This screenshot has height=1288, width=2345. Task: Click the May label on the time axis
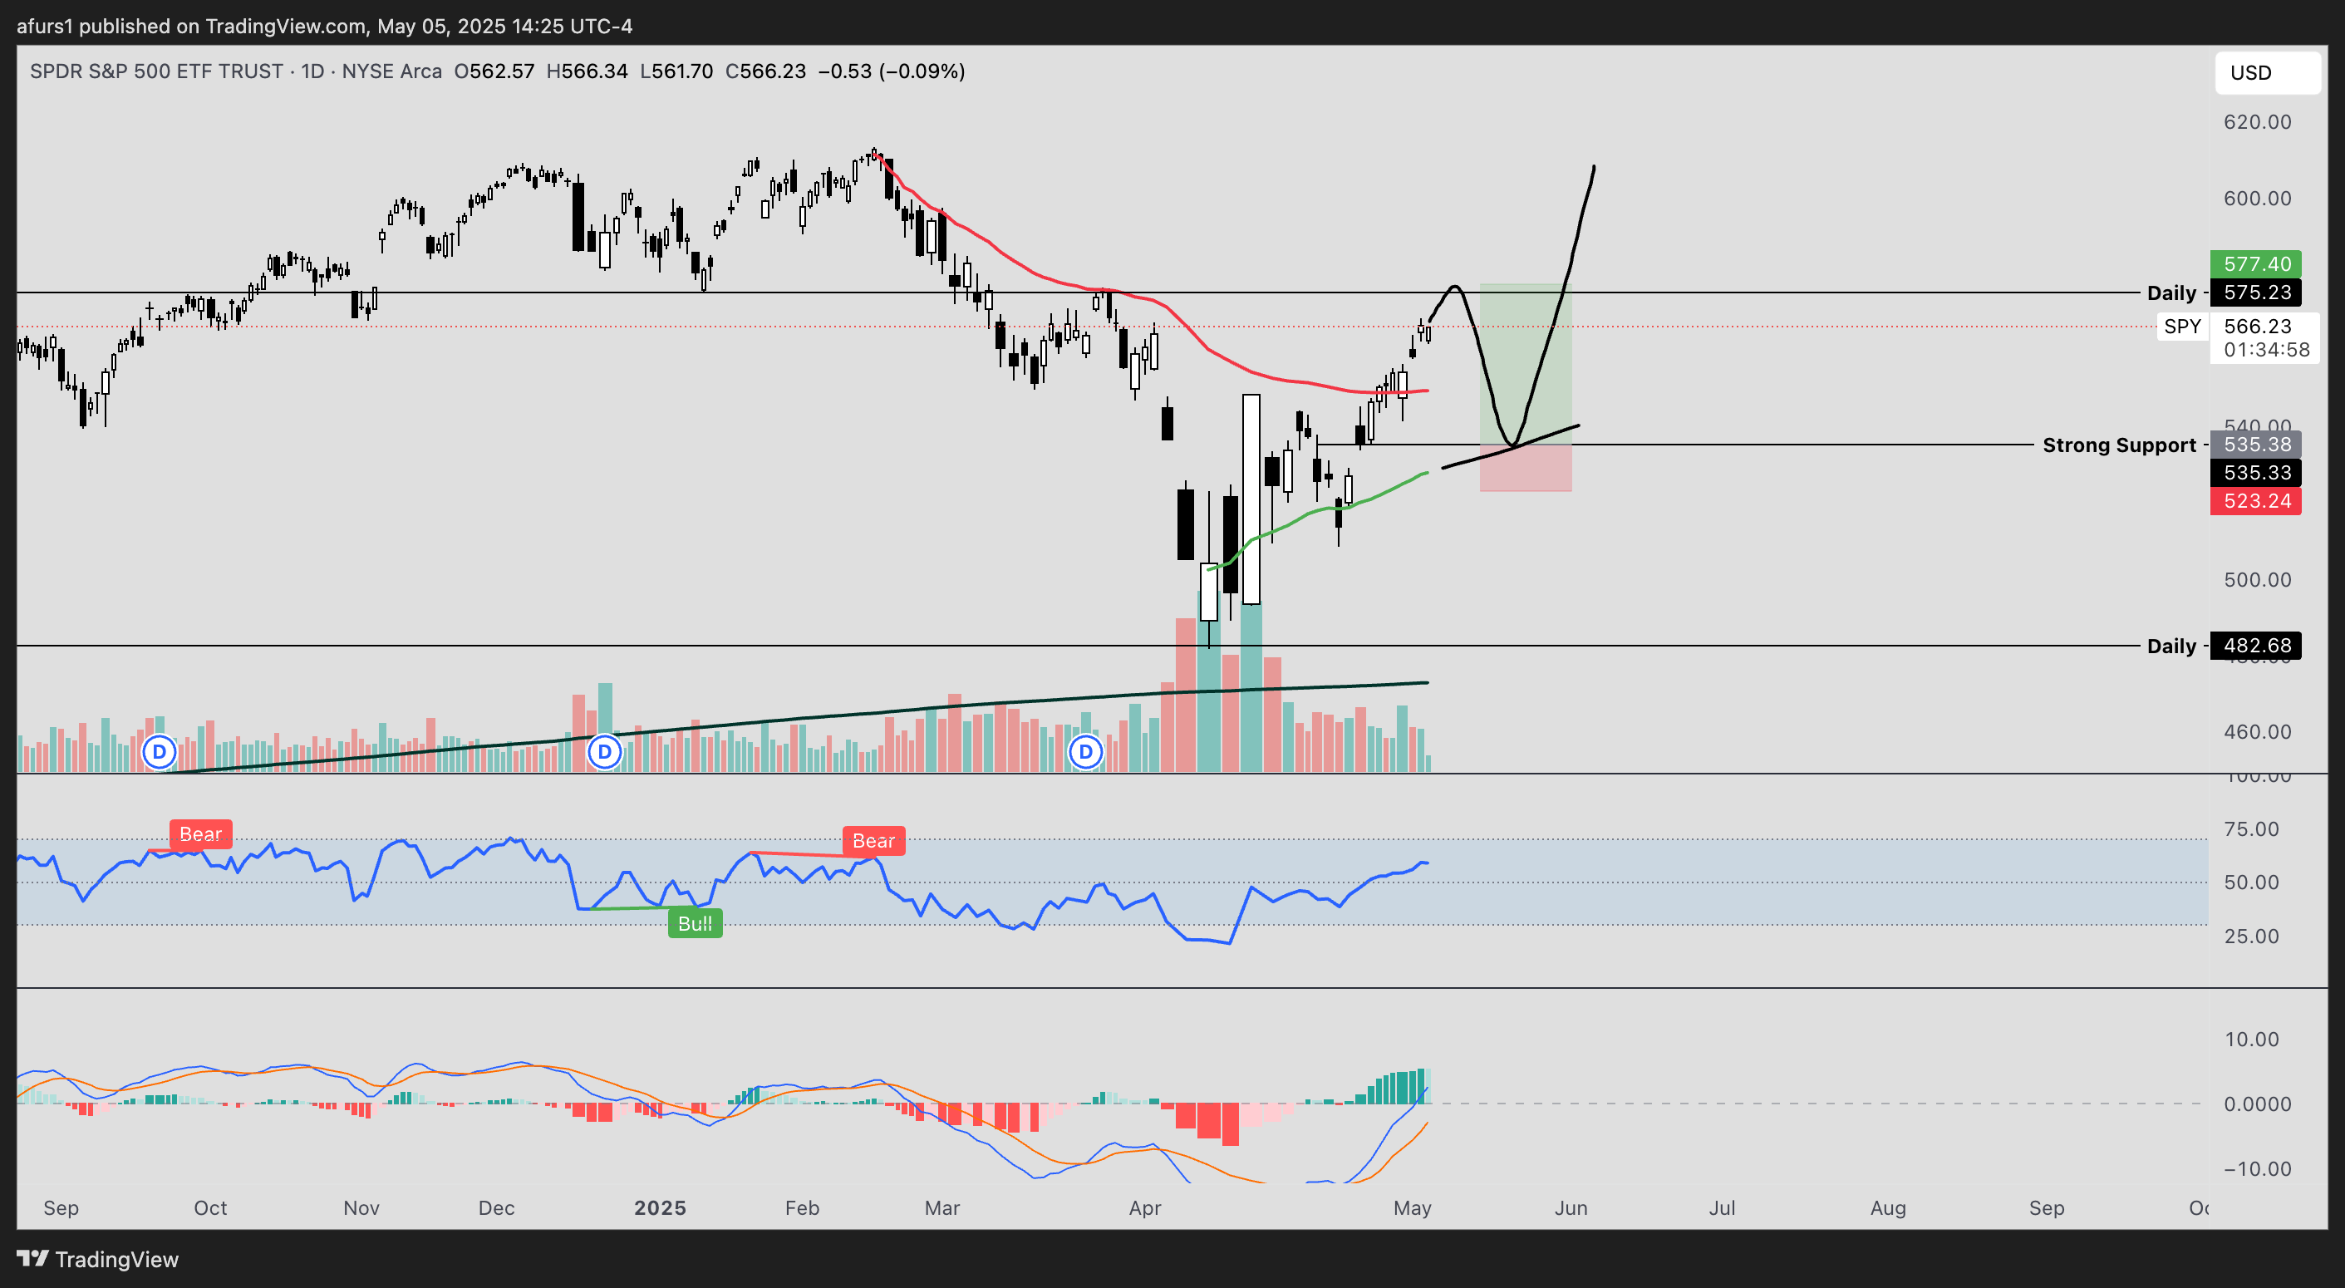tap(1412, 1208)
